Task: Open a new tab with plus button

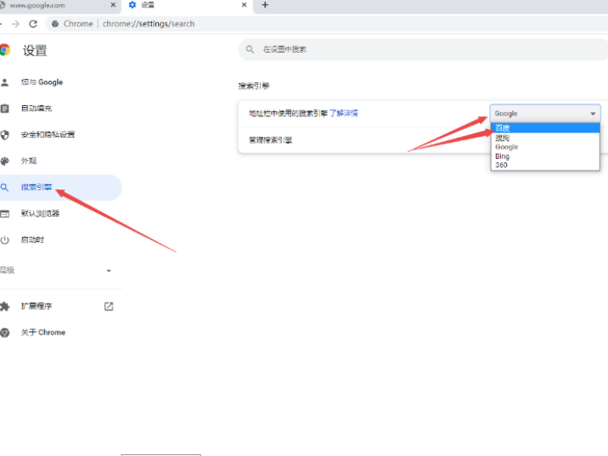Action: pyautogui.click(x=265, y=5)
